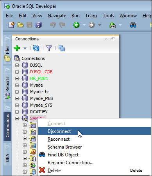
Task: Click the root Connections node icon
Action: pos(17,58)
